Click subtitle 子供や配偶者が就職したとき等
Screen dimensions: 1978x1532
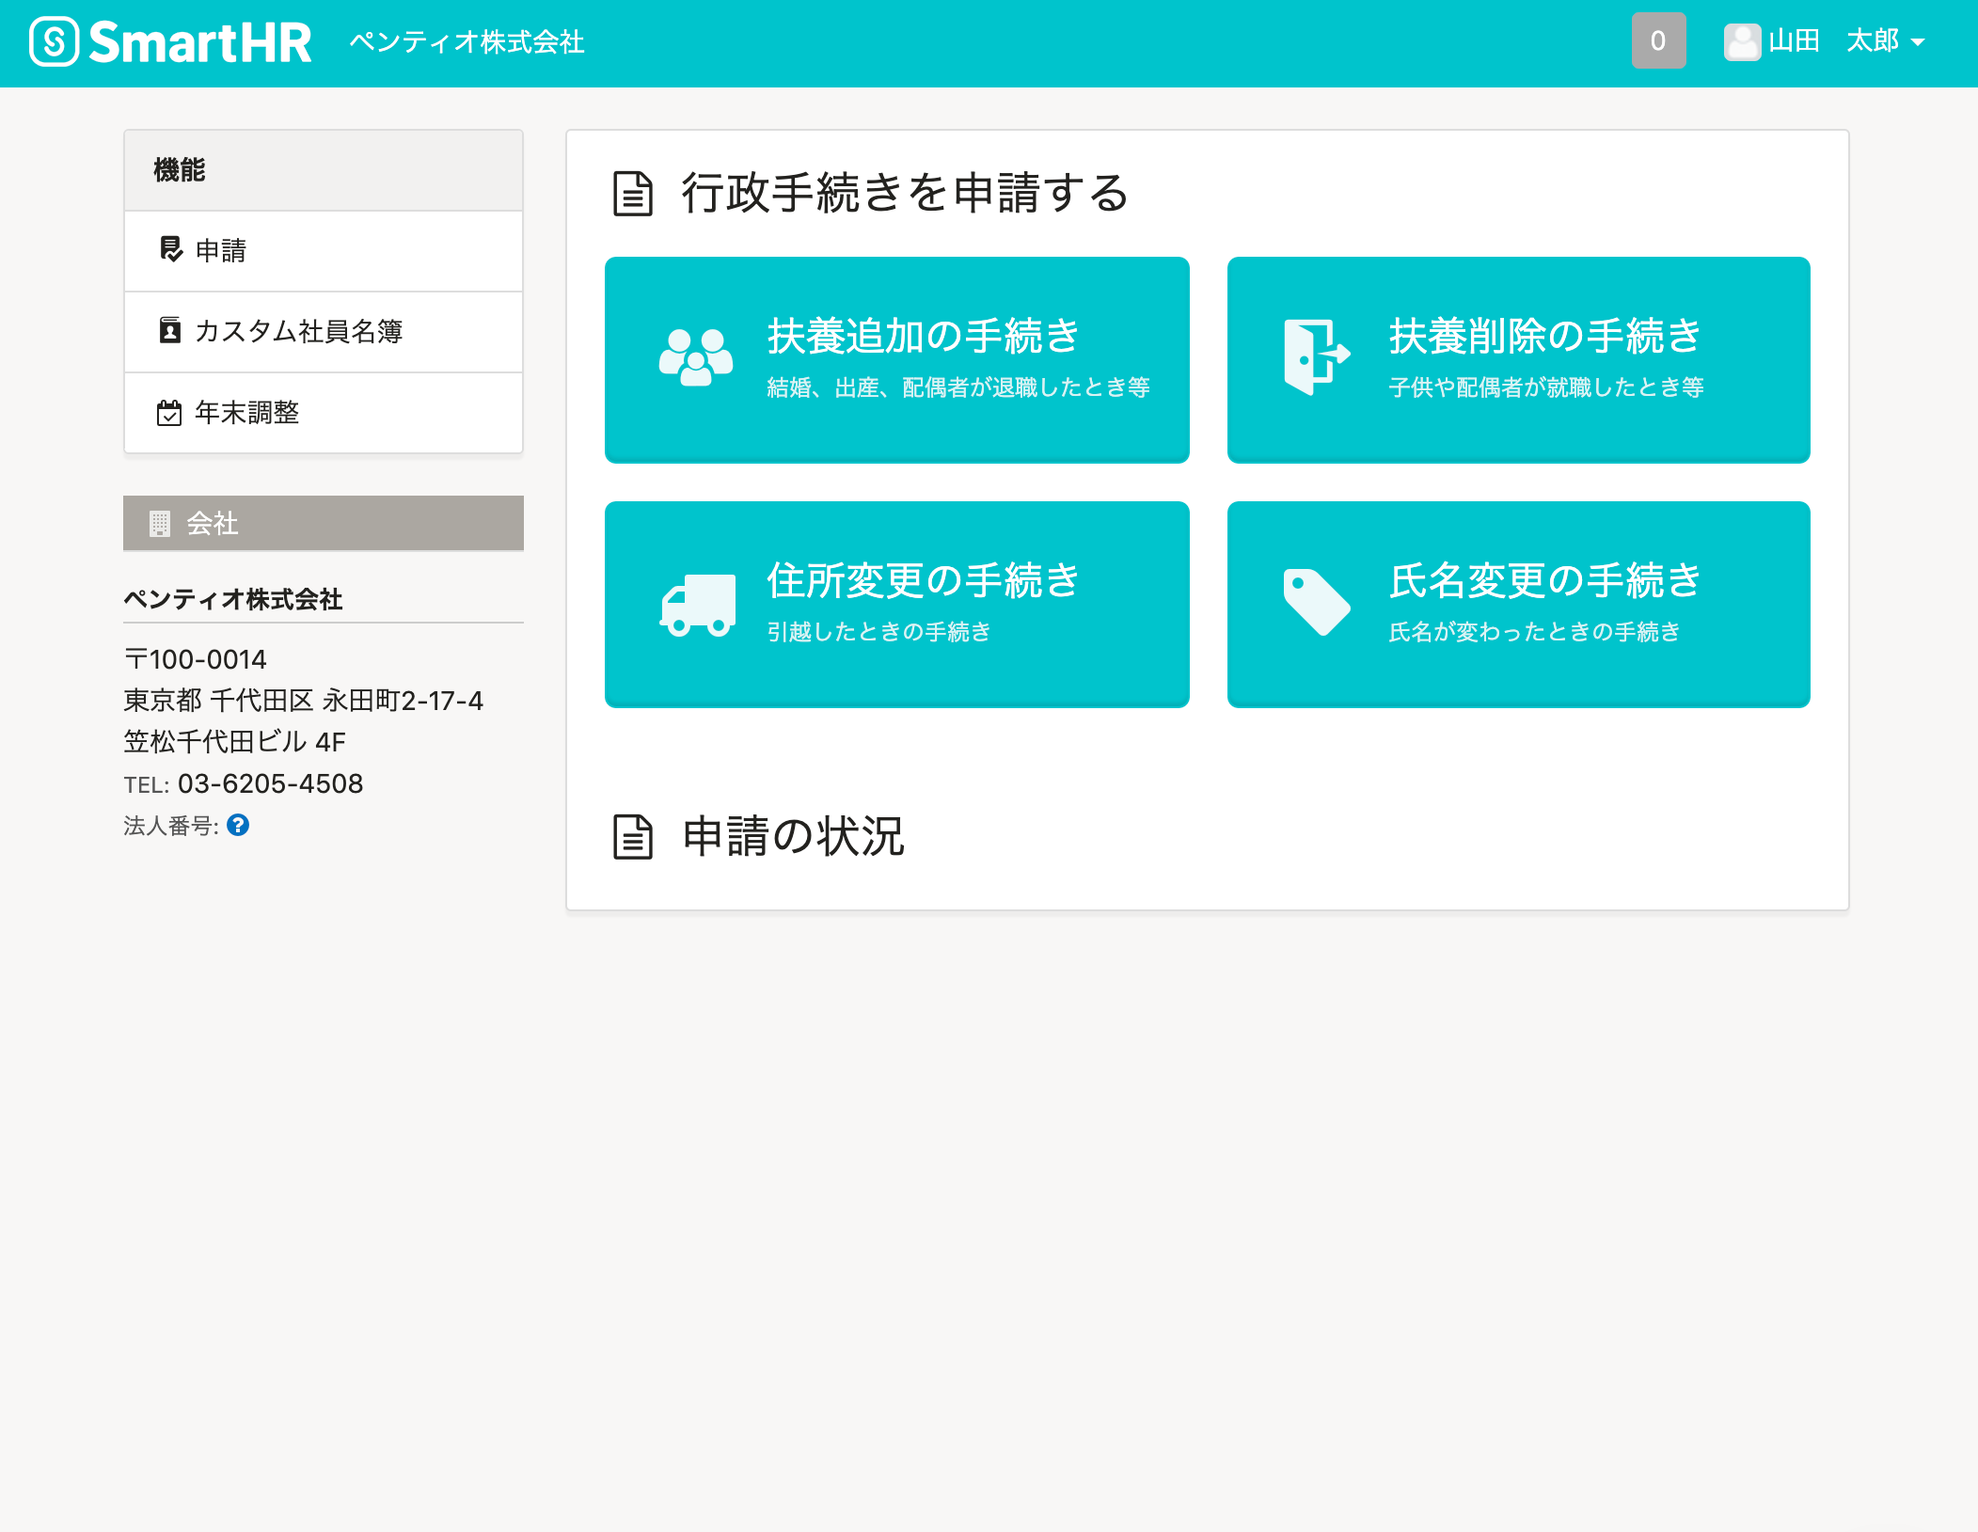click(1546, 387)
